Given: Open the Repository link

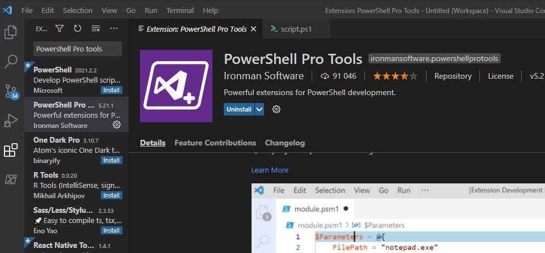Looking at the screenshot, I should 453,76.
